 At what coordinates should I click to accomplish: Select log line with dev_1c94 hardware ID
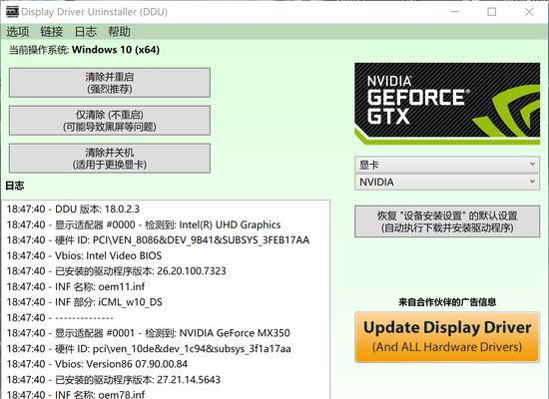149,348
